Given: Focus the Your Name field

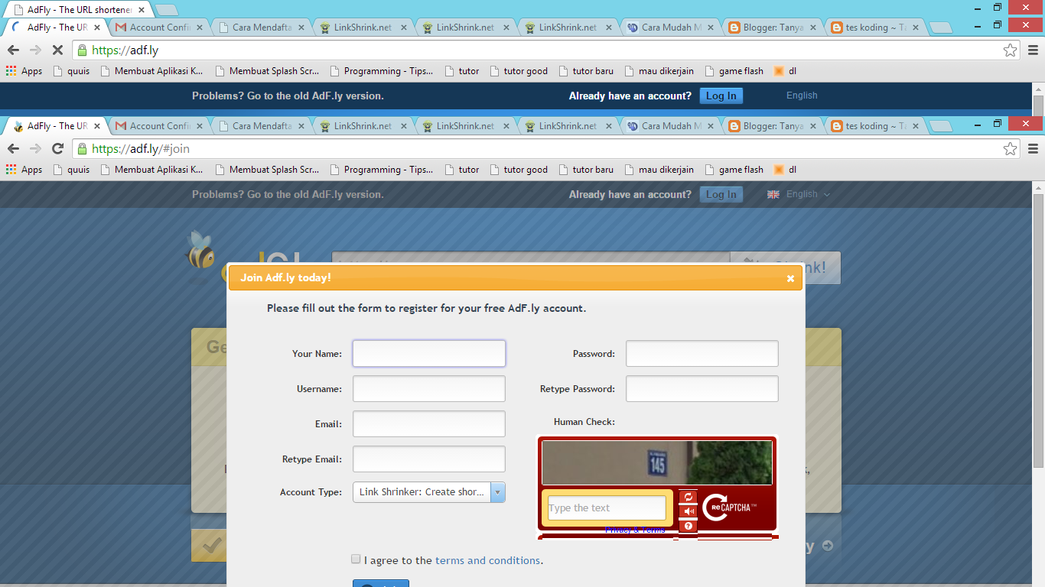Looking at the screenshot, I should (429, 354).
